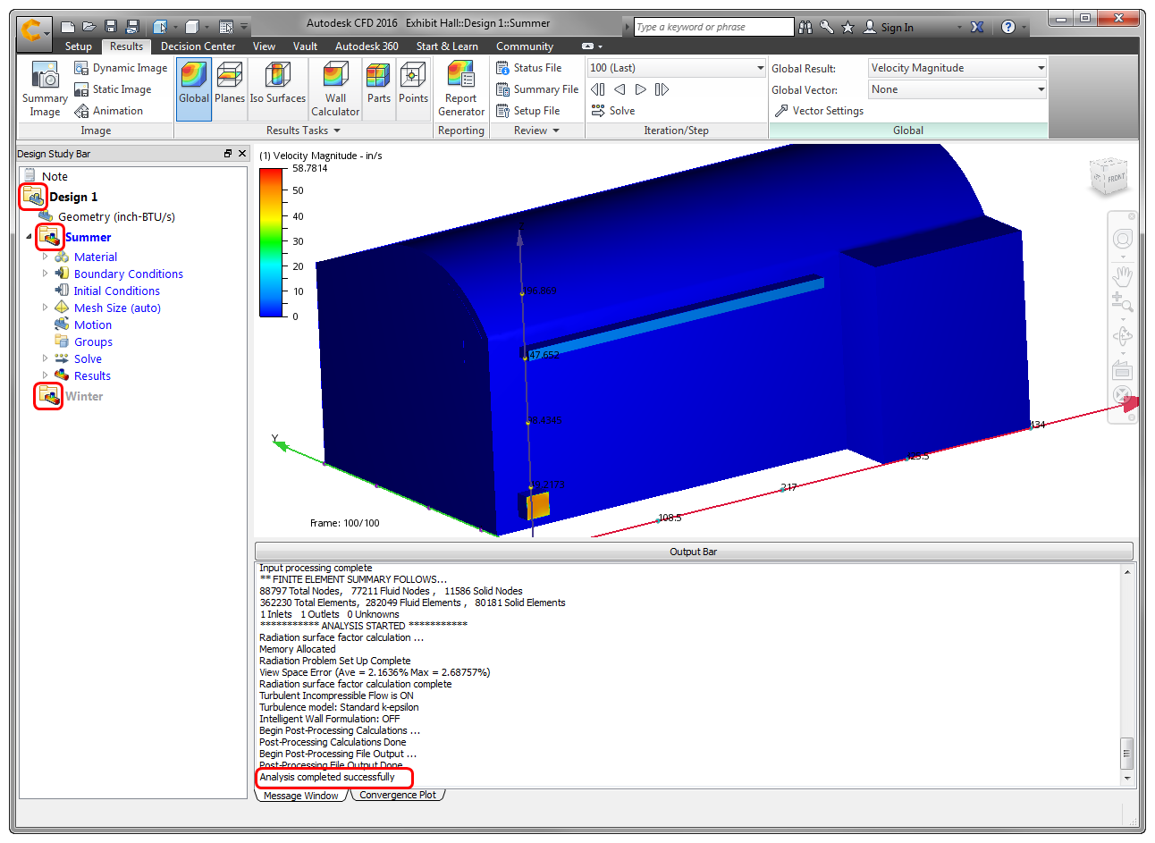
Task: Activate the steering wheel navigation tool
Action: (1122, 239)
